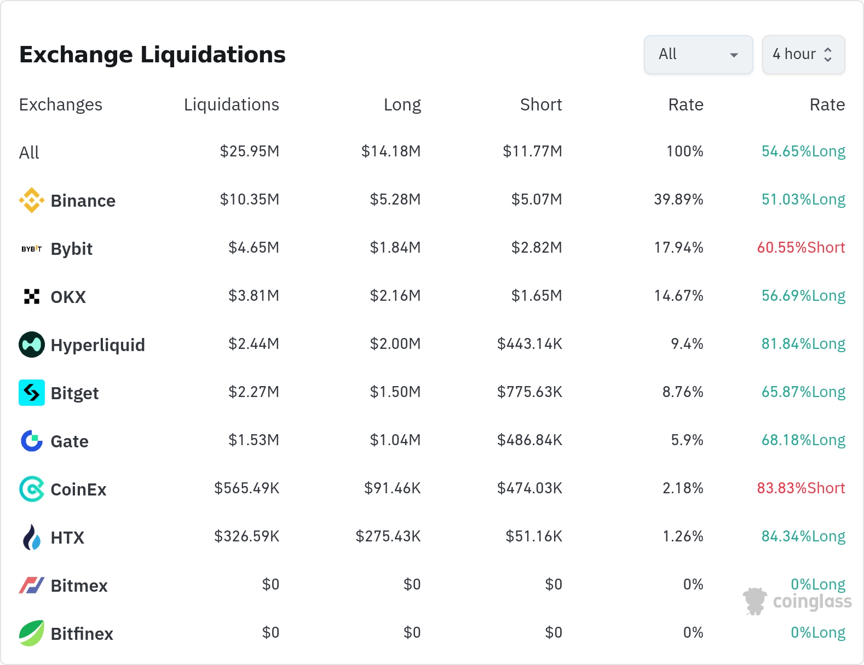Click the Hyperliquid round logo icon
The height and width of the screenshot is (665, 864).
pos(32,345)
